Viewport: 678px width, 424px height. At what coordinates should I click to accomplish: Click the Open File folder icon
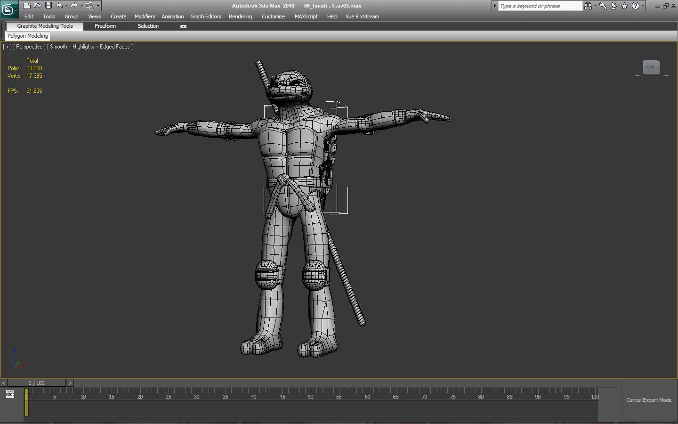[x=38, y=6]
